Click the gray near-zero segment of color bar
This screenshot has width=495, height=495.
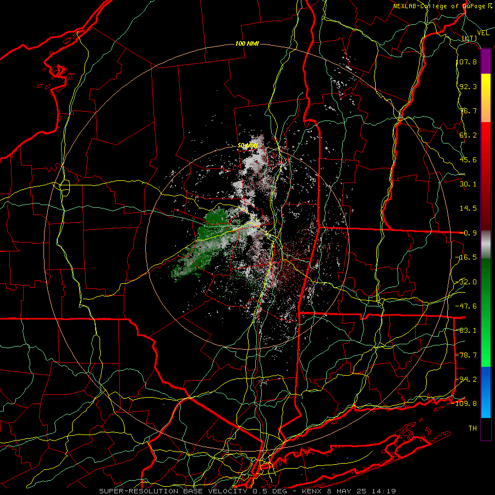[x=486, y=245]
